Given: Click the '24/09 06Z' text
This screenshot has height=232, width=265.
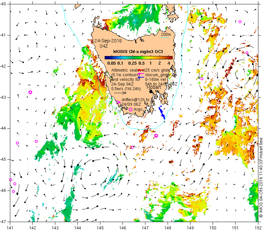Looking at the screenshot, I should (131, 104).
